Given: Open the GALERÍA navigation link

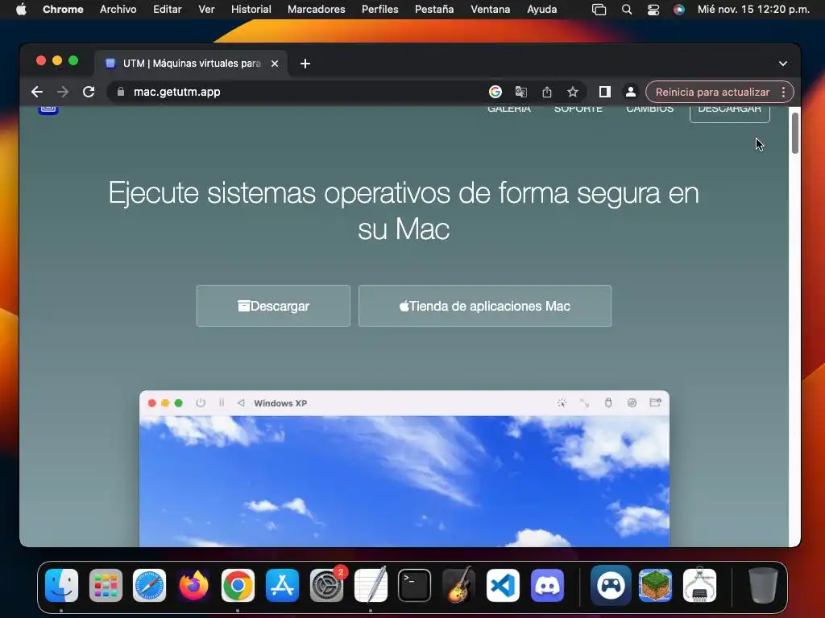Looking at the screenshot, I should tap(509, 109).
